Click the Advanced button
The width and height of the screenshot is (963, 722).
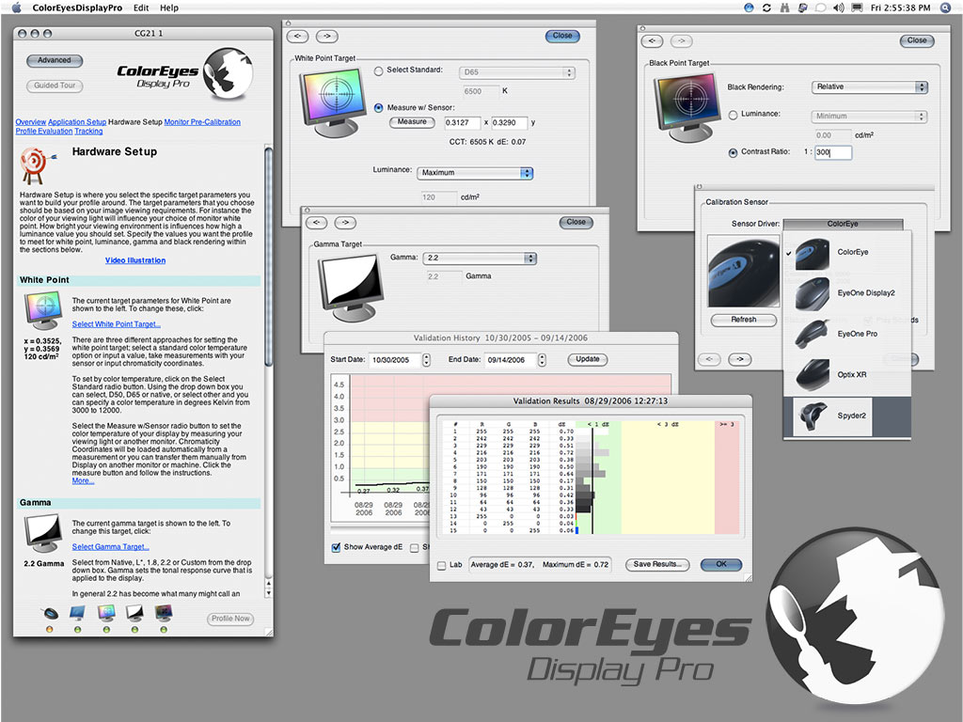pyautogui.click(x=55, y=61)
